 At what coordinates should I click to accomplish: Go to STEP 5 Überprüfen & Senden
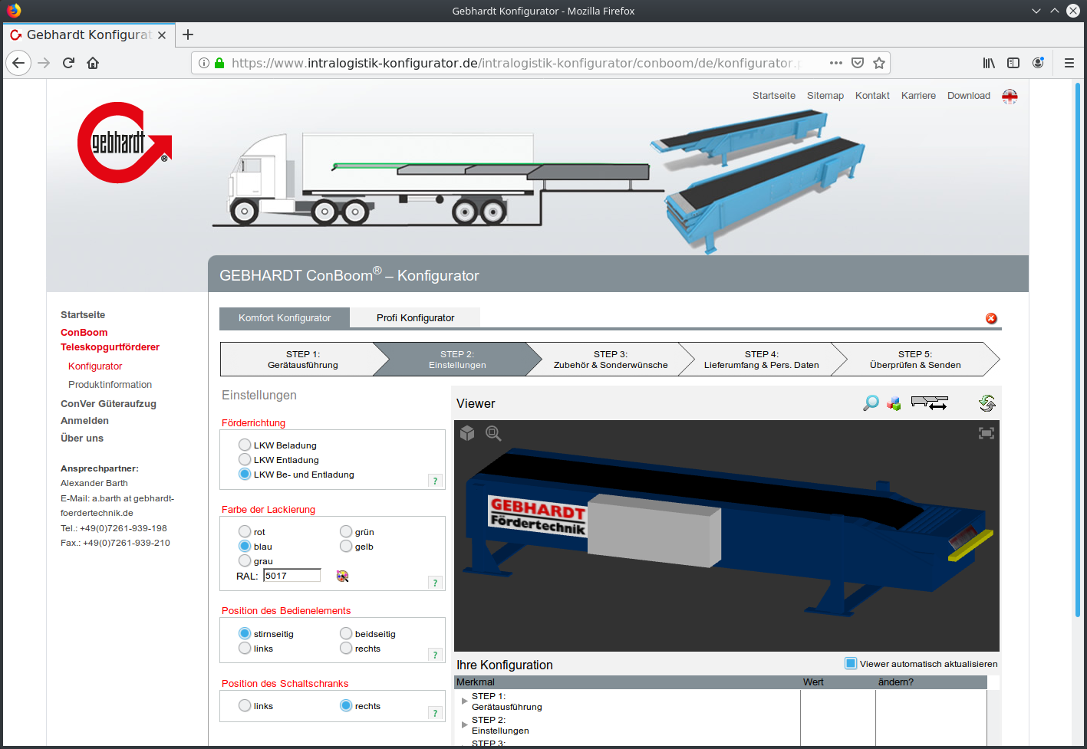(x=915, y=360)
